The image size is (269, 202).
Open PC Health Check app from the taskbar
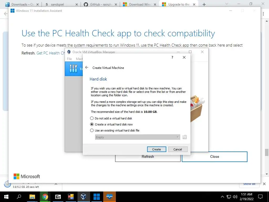(109, 197)
